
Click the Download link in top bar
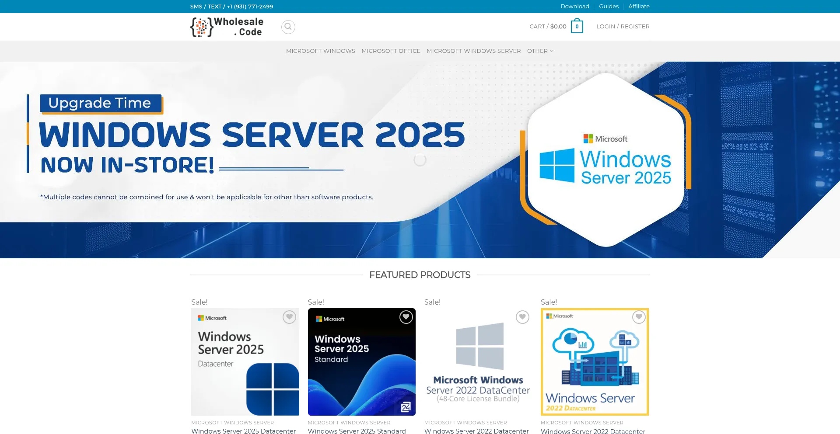point(574,7)
